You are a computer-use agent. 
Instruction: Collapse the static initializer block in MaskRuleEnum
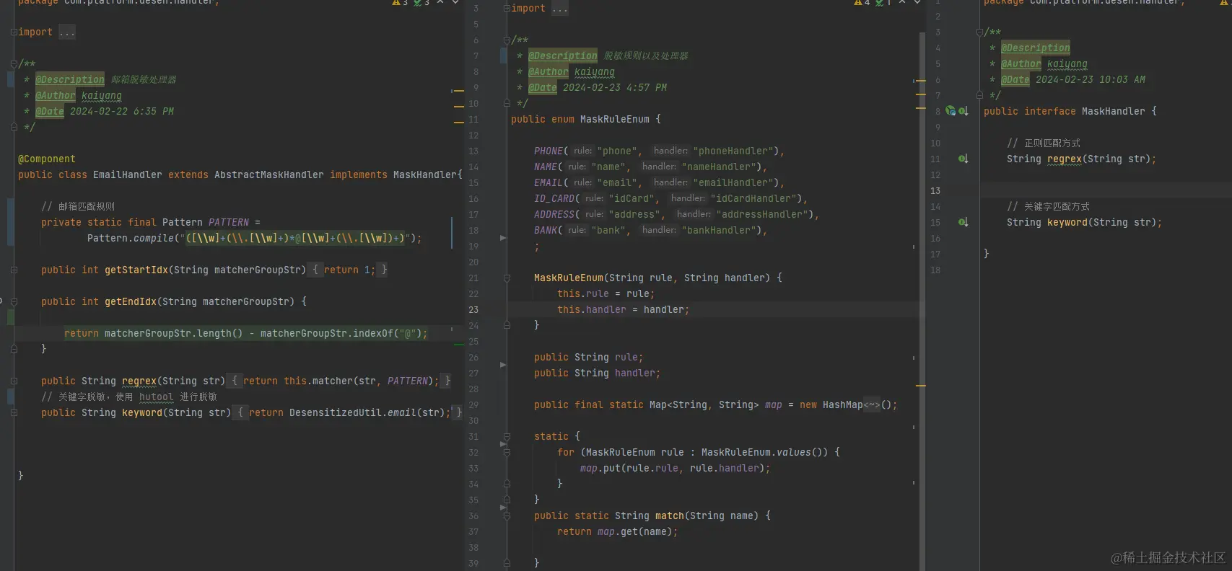(507, 436)
